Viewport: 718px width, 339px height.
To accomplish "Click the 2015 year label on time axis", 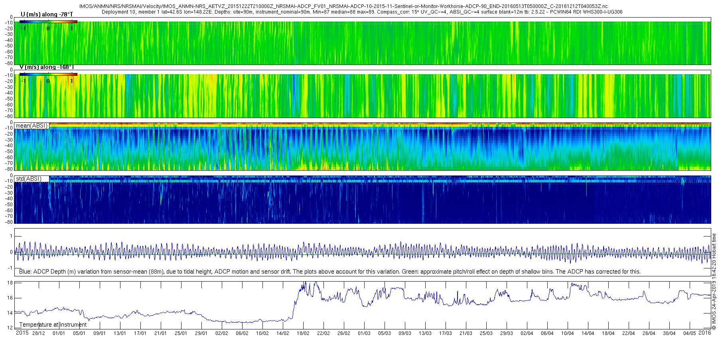I will pyautogui.click(x=22, y=333).
